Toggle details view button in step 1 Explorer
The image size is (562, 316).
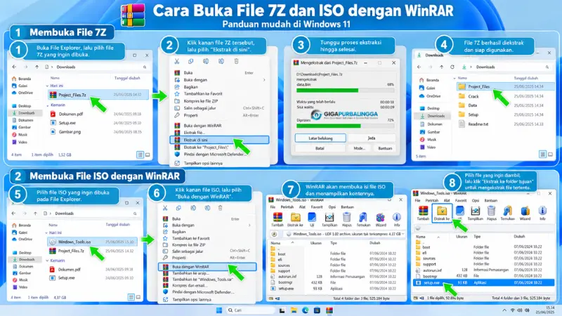140,154
